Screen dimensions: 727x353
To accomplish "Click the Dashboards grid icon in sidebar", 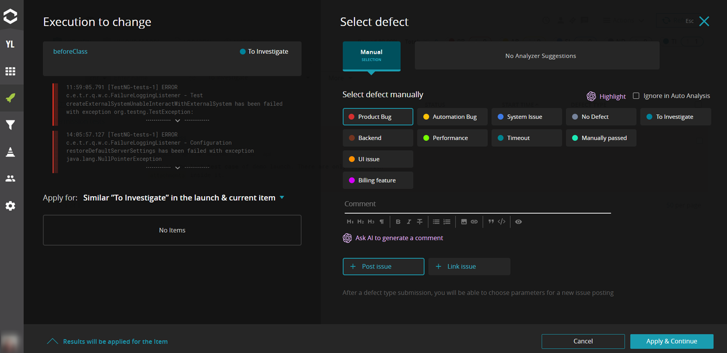I will coord(10,71).
